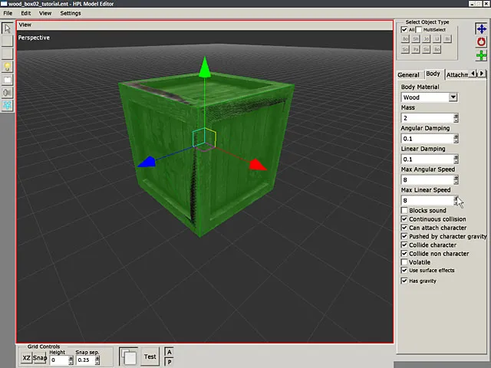Toggle the Volatile checkbox
491x368 pixels.
point(405,262)
